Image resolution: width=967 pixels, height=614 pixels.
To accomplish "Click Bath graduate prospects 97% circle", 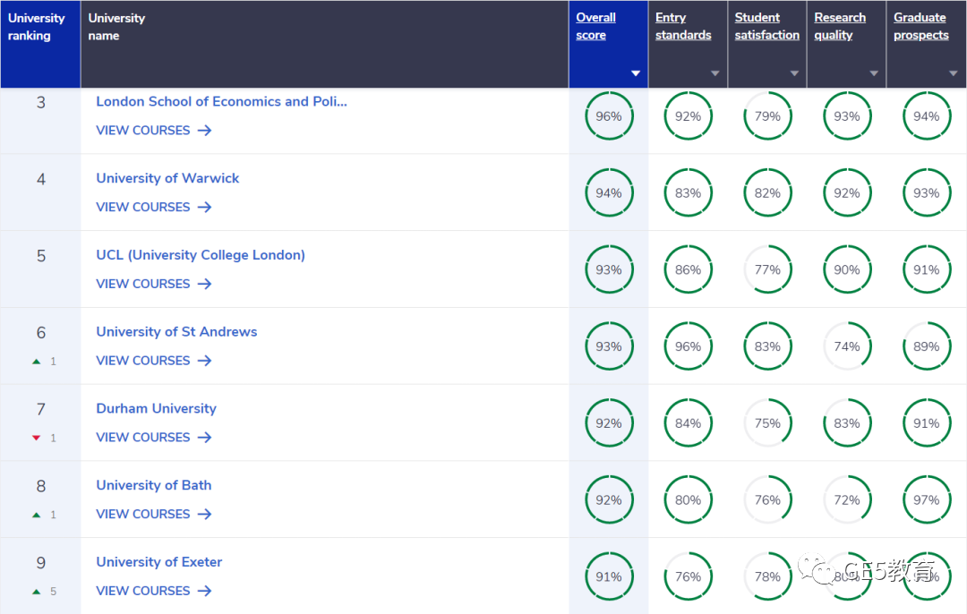I will pyautogui.click(x=927, y=500).
